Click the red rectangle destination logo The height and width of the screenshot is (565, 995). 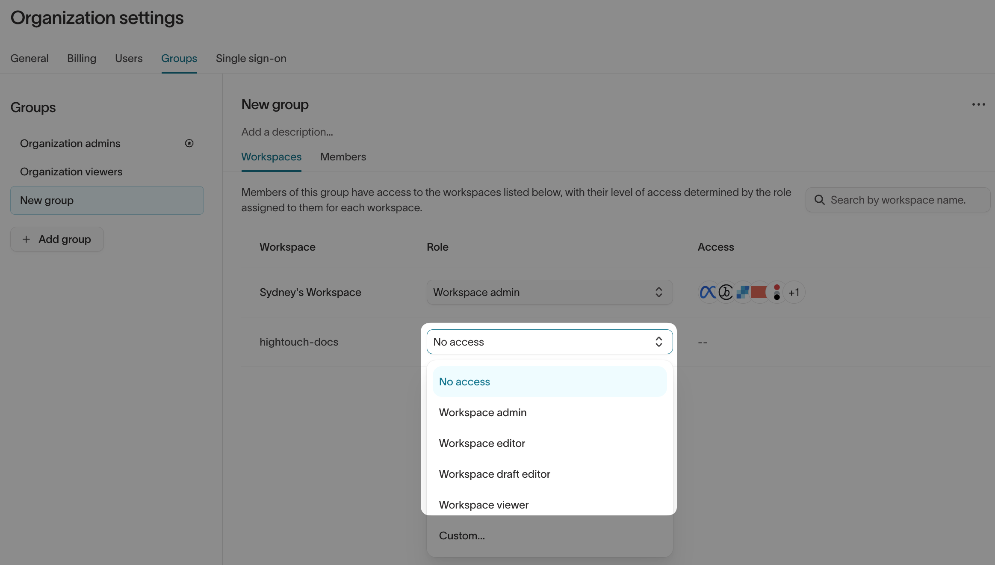759,292
